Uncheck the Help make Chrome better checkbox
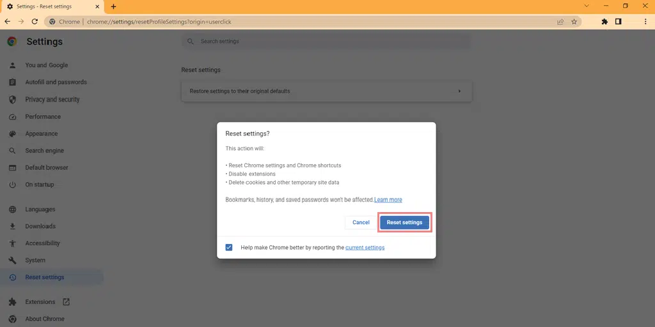This screenshot has height=327, width=655. [x=229, y=247]
